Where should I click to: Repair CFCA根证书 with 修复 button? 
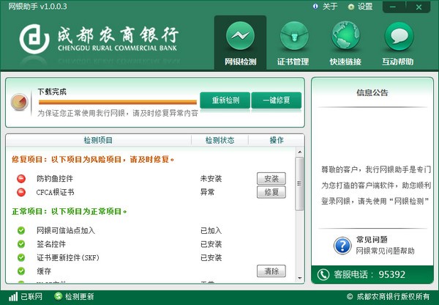(271, 192)
